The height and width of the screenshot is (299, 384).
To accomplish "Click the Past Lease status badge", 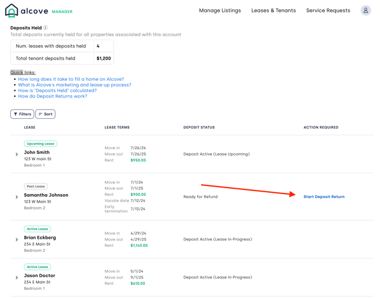I will point(36,187).
